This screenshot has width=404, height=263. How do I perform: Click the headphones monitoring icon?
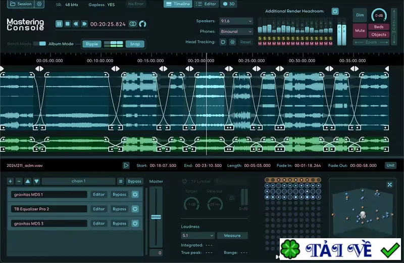click(x=142, y=24)
